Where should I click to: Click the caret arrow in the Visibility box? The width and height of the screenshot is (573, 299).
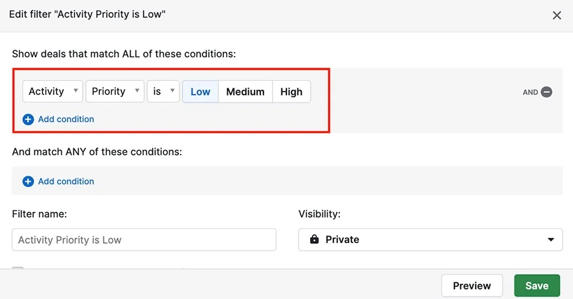(551, 240)
